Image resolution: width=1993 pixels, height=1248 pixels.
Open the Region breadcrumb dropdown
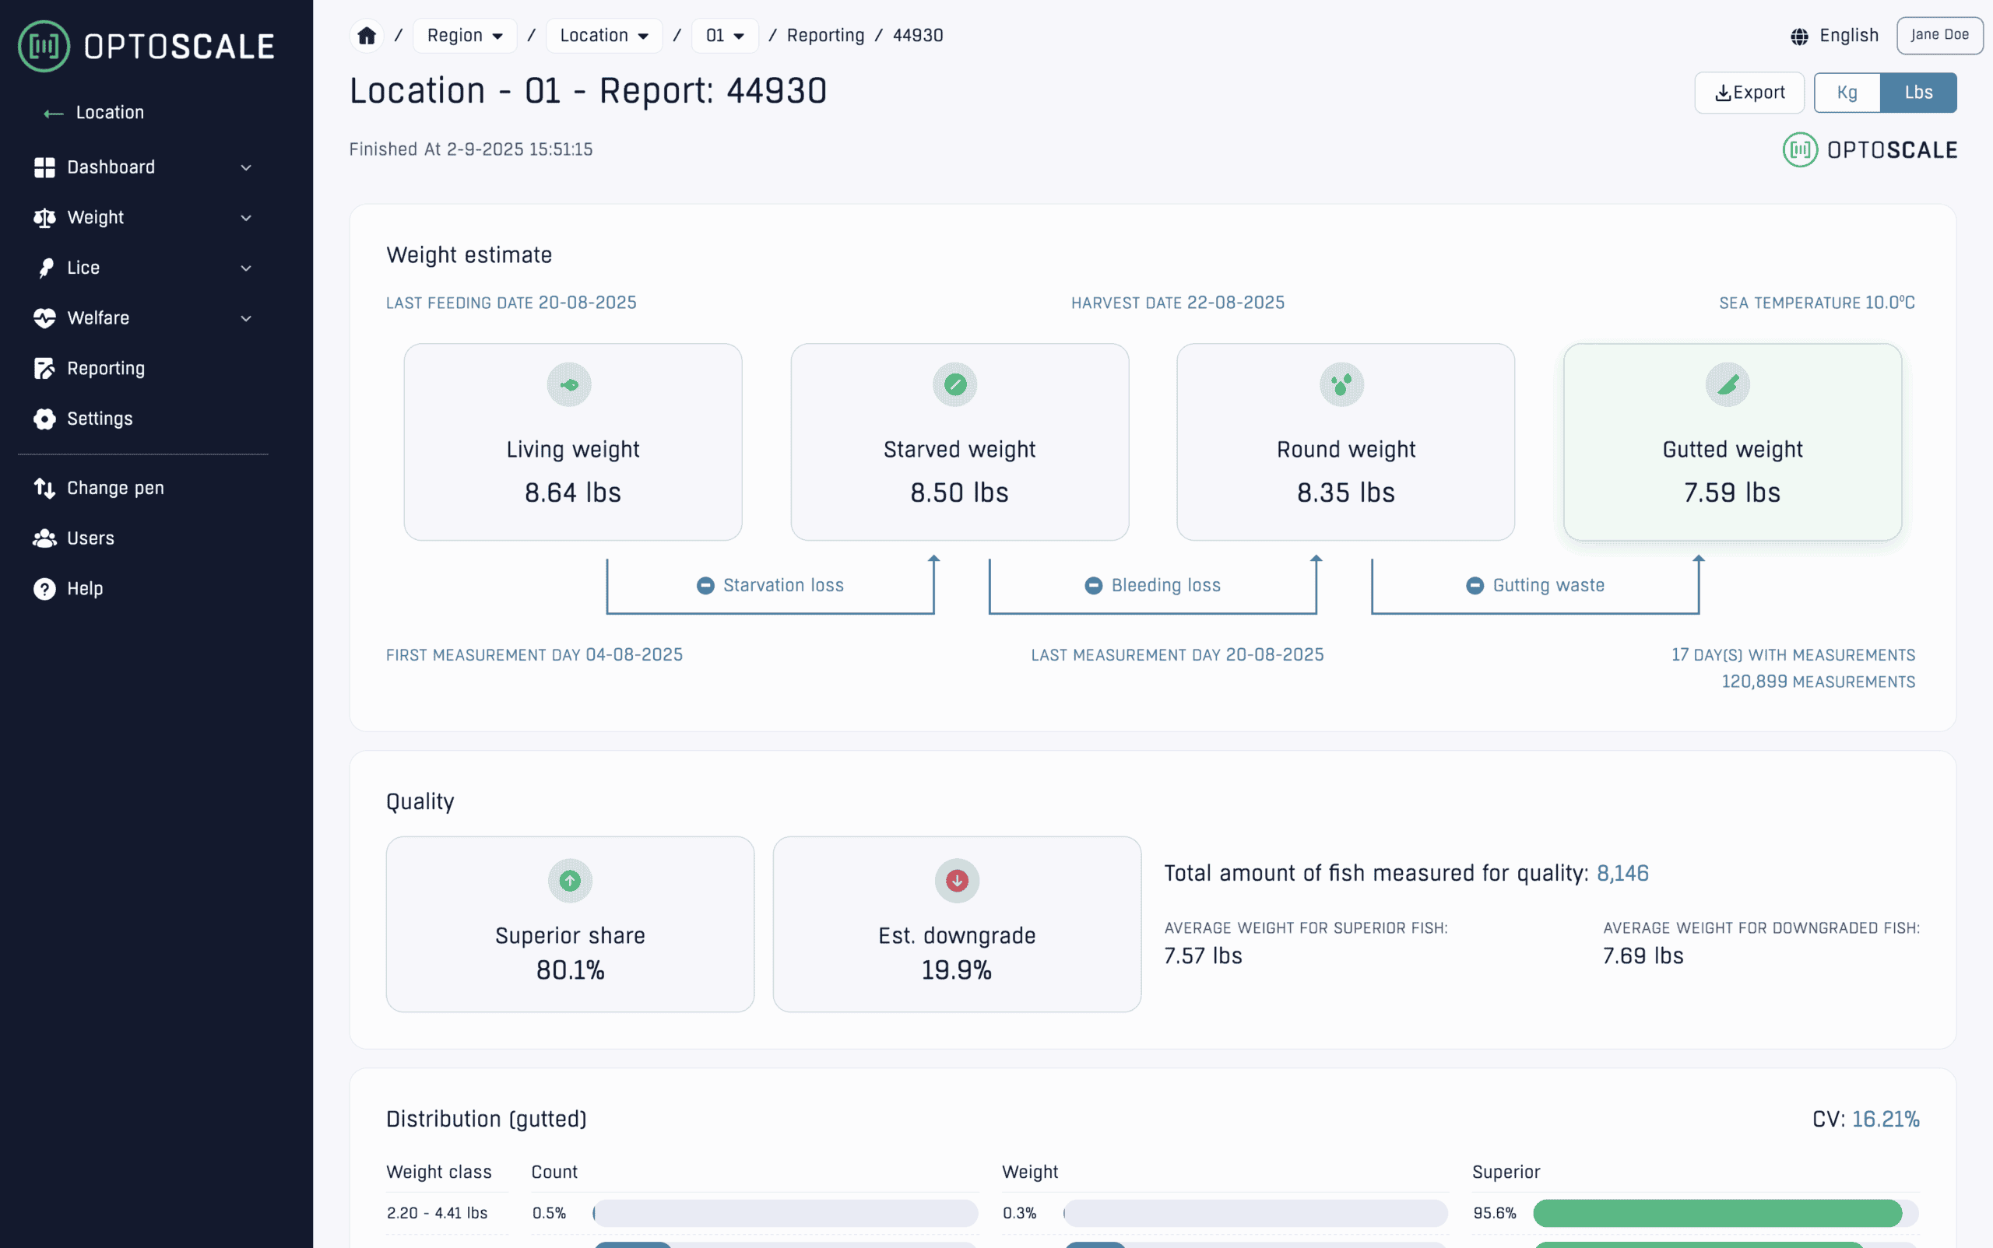click(x=465, y=36)
